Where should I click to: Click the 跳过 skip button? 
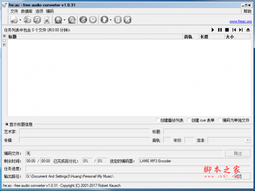click(238, 153)
